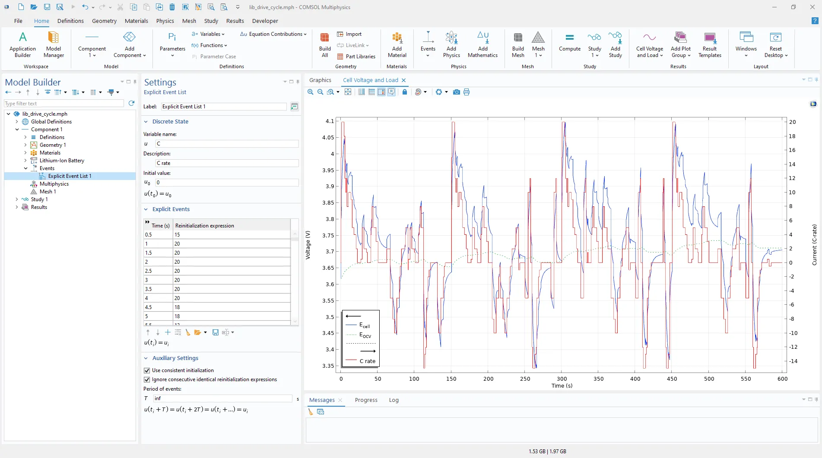Switch to the Log tab

(394, 400)
